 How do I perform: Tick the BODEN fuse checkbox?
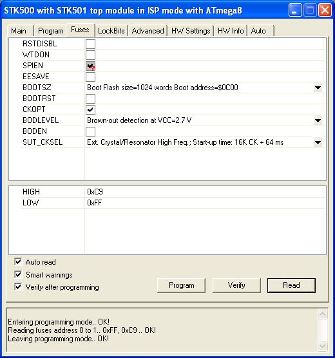(90, 131)
